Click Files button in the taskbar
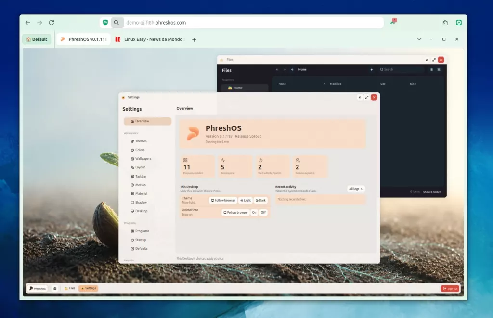This screenshot has height=318, width=493. [x=70, y=288]
